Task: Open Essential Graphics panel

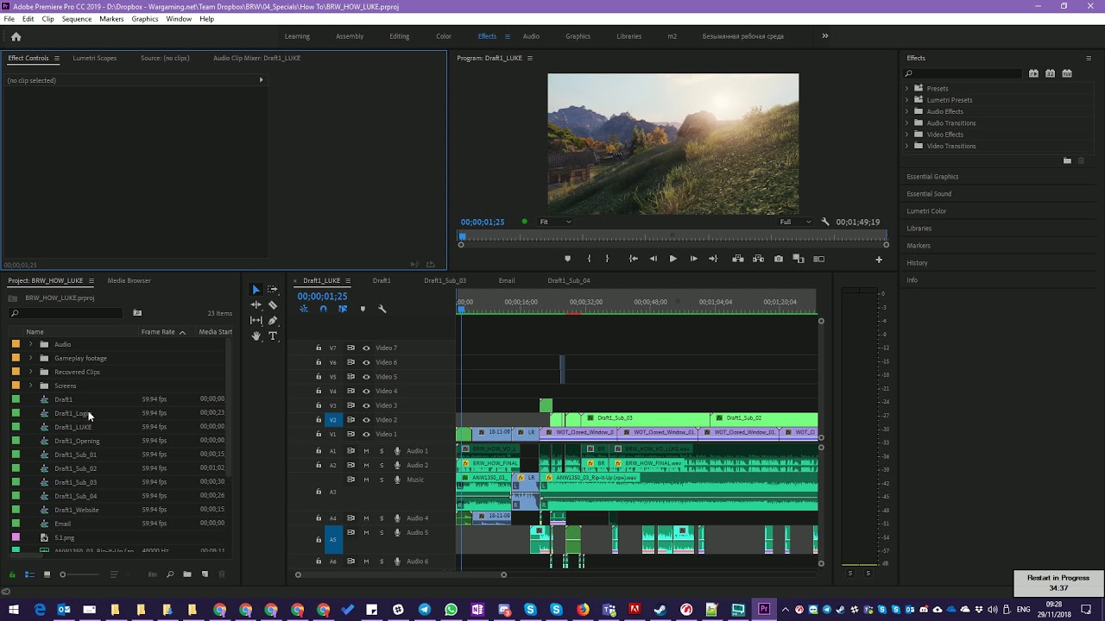Action: click(x=932, y=177)
